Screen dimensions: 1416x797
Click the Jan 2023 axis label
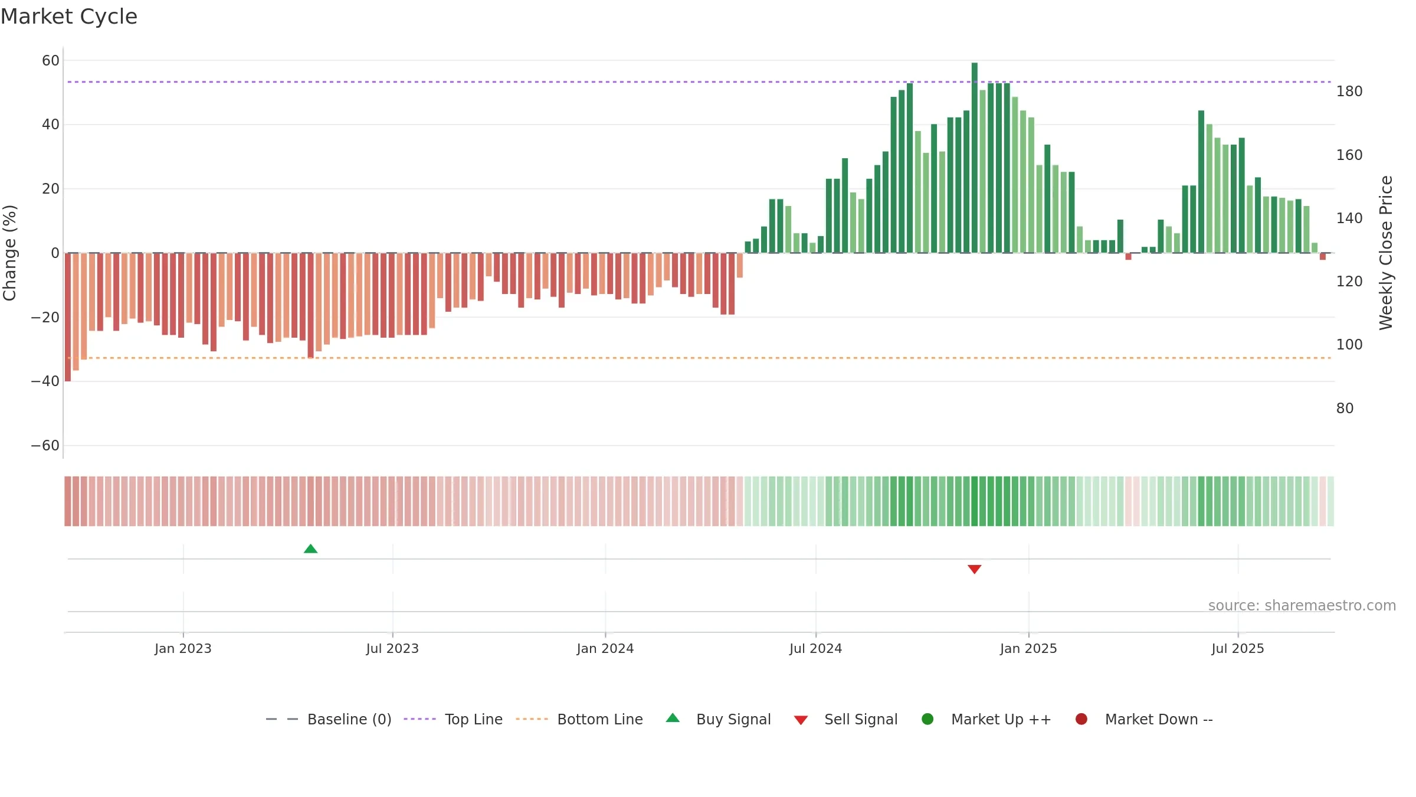[x=183, y=649]
